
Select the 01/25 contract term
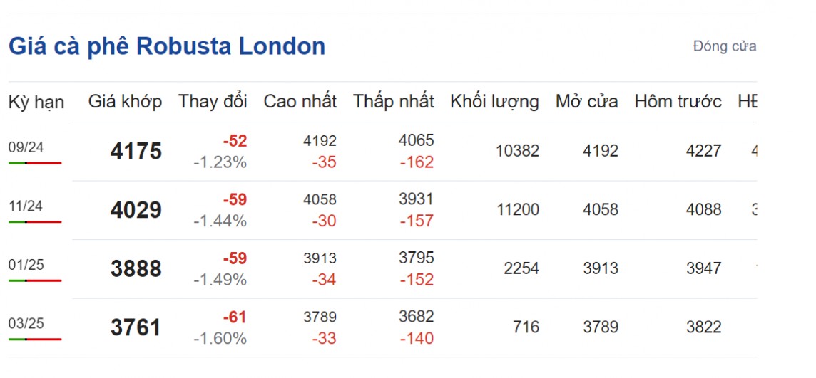click(x=26, y=265)
